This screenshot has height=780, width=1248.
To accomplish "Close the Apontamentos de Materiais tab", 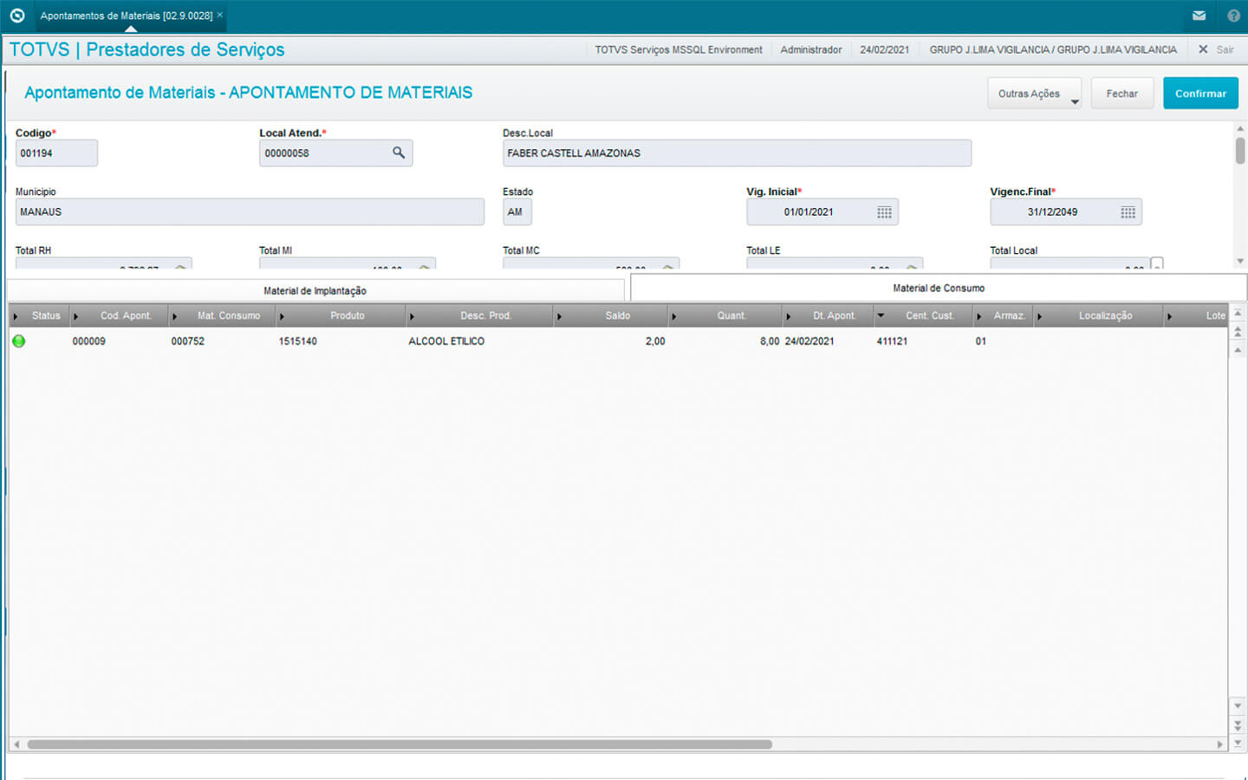I will coord(220,15).
